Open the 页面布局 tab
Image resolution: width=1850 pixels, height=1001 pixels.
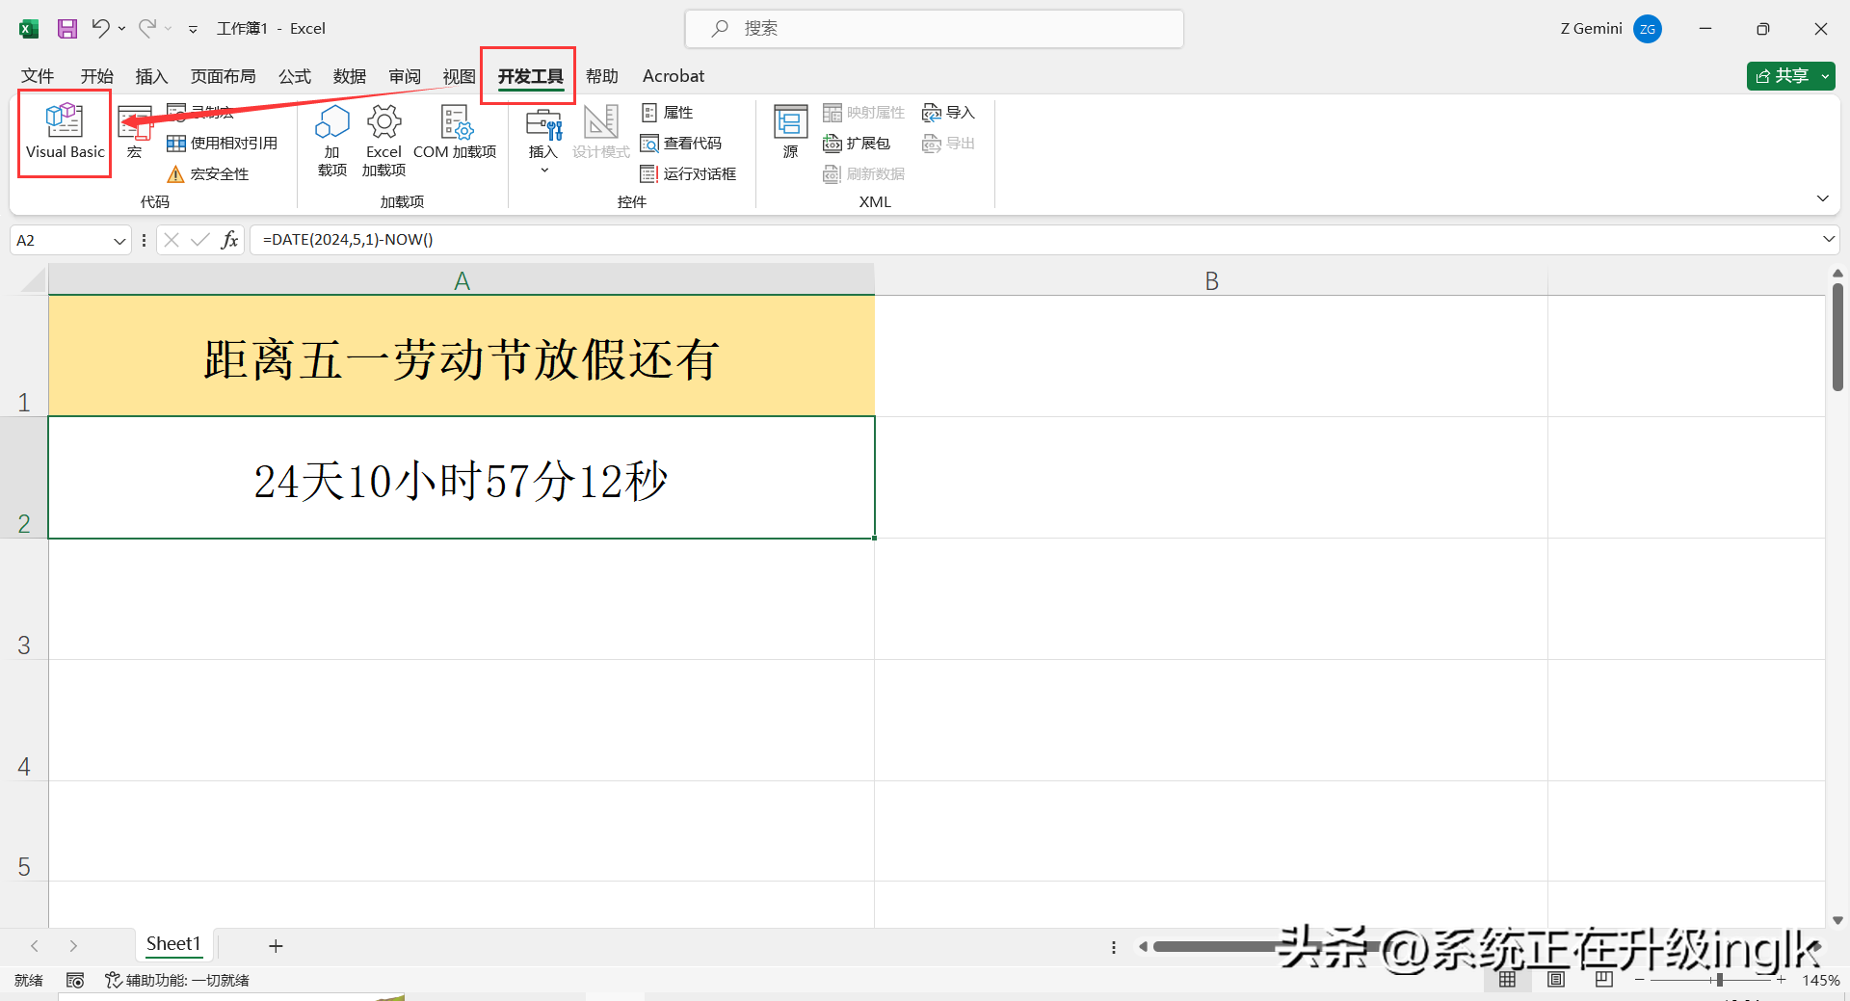pyautogui.click(x=223, y=76)
